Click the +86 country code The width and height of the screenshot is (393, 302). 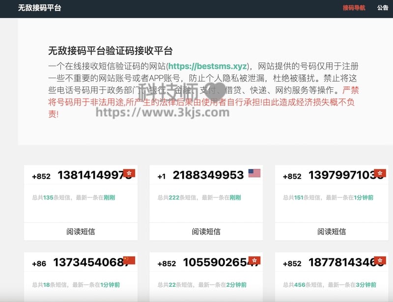click(x=39, y=264)
